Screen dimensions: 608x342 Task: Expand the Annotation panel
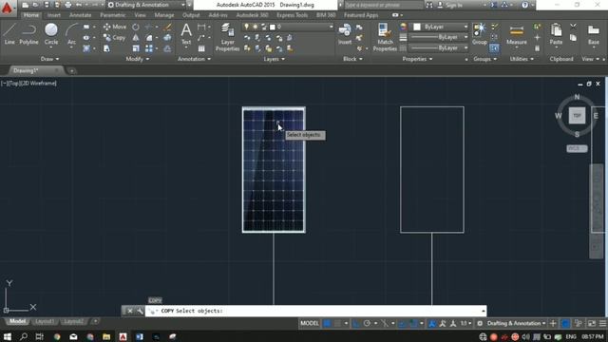[194, 59]
